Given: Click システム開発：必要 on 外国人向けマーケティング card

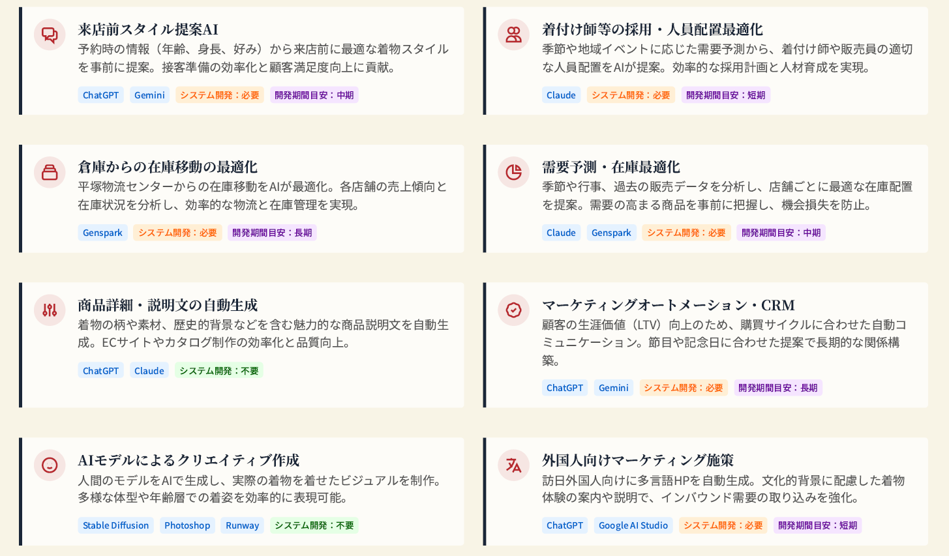Looking at the screenshot, I should [x=723, y=525].
